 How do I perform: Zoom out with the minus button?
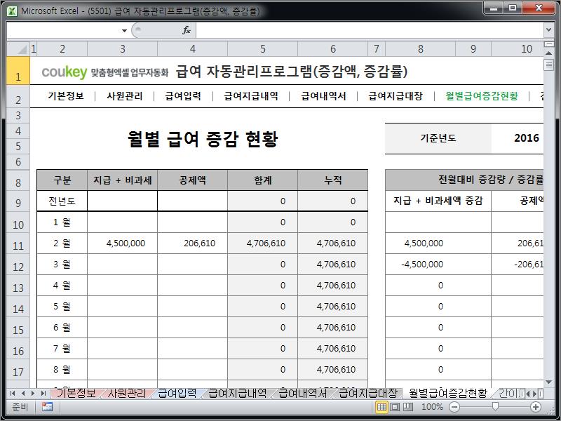[x=454, y=407]
